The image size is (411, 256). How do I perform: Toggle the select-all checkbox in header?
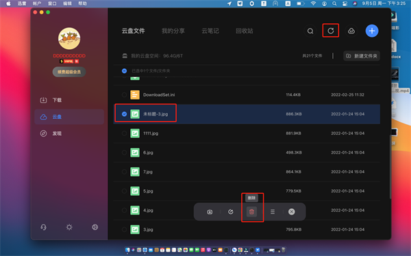pyautogui.click(x=124, y=71)
